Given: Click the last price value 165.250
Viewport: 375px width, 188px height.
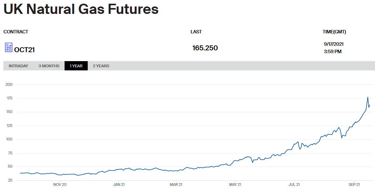Looking at the screenshot, I should [205, 48].
